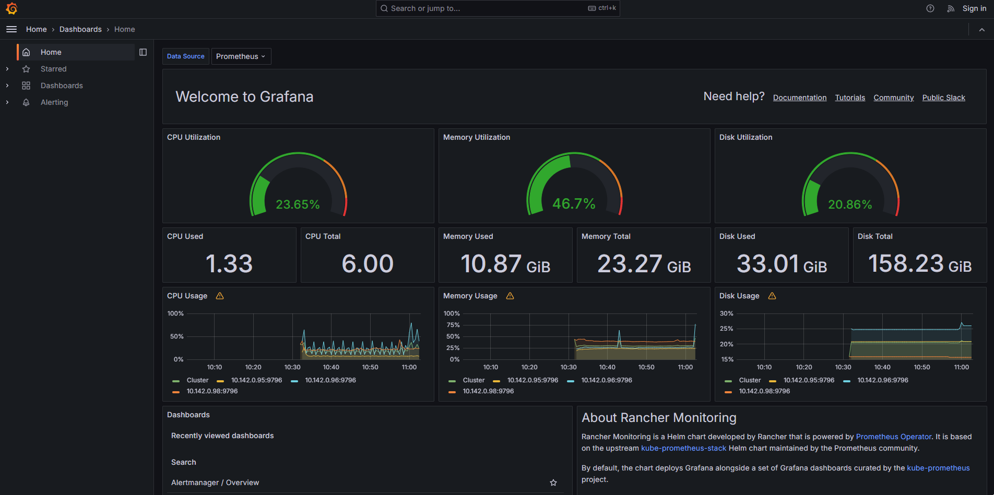Toggle 10.142.0.96:9796 in Disk Usage legend

882,380
